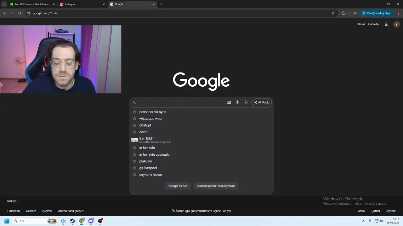Open the Google account avatar
The height and width of the screenshot is (226, 403).
(x=396, y=24)
